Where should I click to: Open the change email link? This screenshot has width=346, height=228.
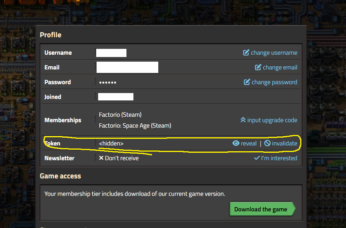point(280,67)
